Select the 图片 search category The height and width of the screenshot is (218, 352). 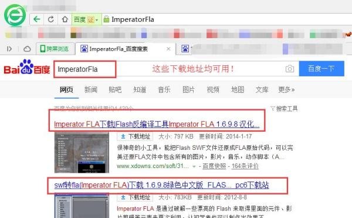[188, 90]
